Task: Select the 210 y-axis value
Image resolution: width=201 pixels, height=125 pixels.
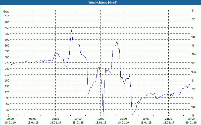Action: tap(7, 74)
